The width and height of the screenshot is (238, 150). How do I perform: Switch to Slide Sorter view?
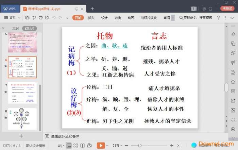tap(75, 146)
